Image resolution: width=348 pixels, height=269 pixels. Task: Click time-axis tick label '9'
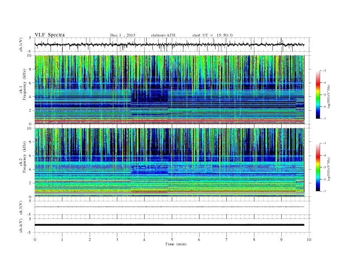tap(281, 240)
